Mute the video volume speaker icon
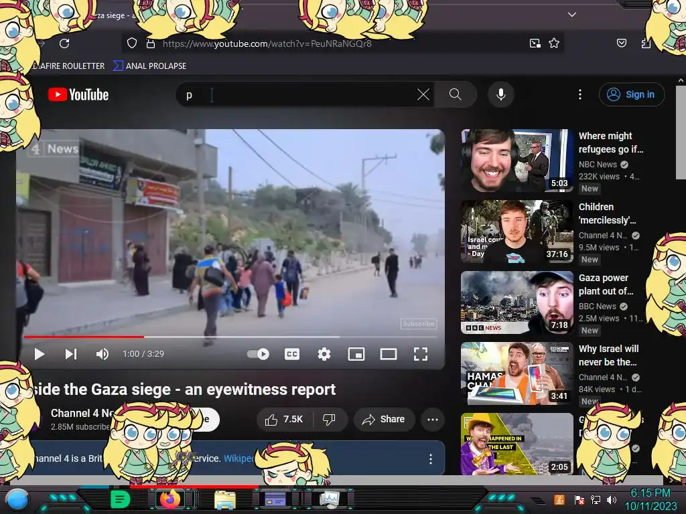 [102, 354]
